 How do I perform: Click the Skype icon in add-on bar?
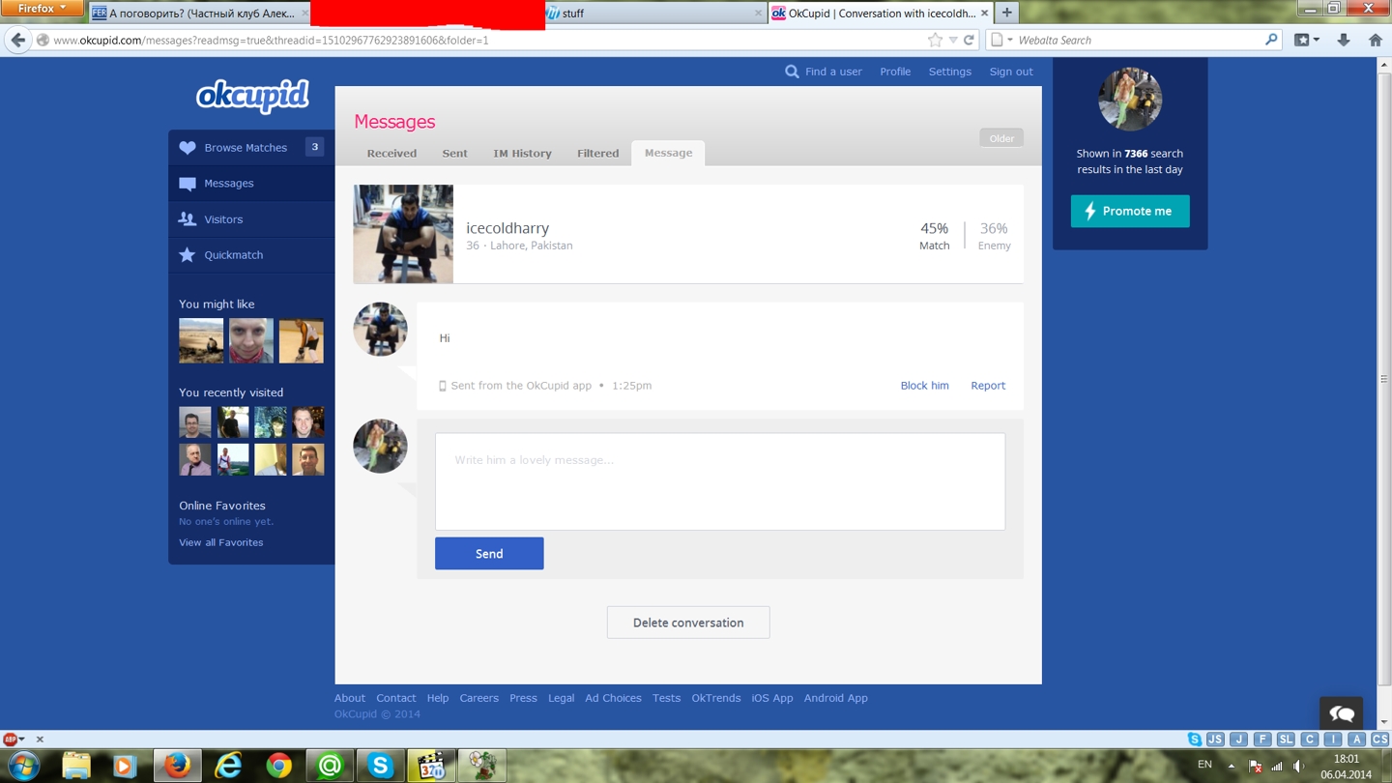coord(1195,739)
